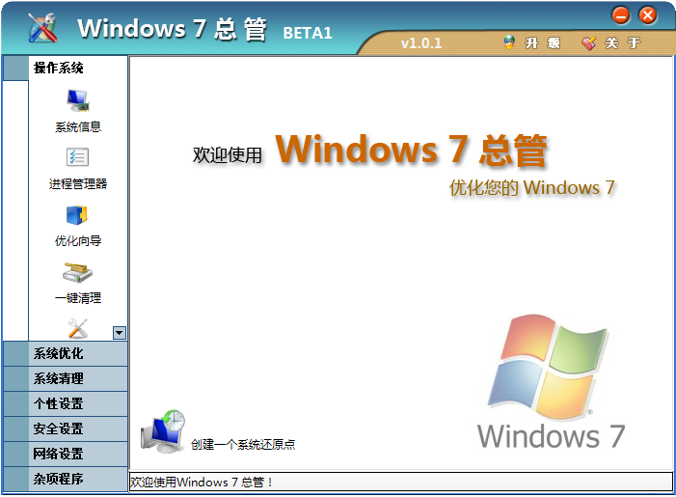
Task: Click the status bar text 欢迎使用Windows 7 总管
Action: click(x=202, y=482)
